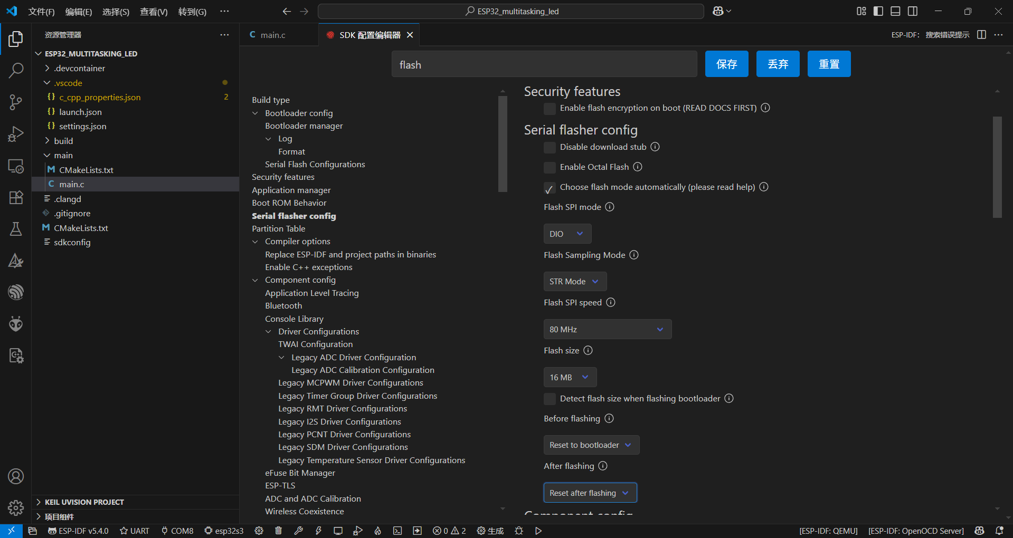This screenshot has height=538, width=1013.
Task: Toggle the primary side bar layout icon
Action: (x=878, y=11)
